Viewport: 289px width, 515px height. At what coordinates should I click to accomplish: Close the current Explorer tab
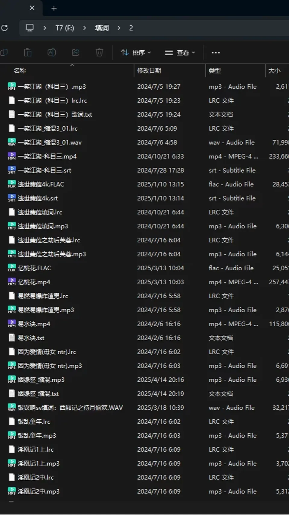[32, 8]
